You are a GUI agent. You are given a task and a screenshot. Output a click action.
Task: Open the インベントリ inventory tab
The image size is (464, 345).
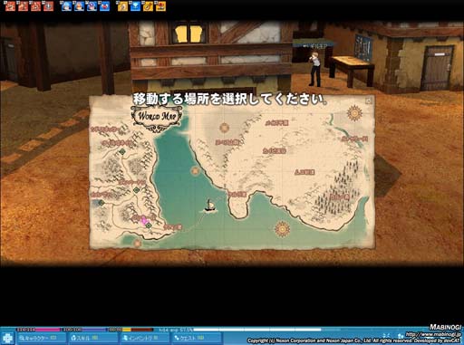click(x=145, y=338)
